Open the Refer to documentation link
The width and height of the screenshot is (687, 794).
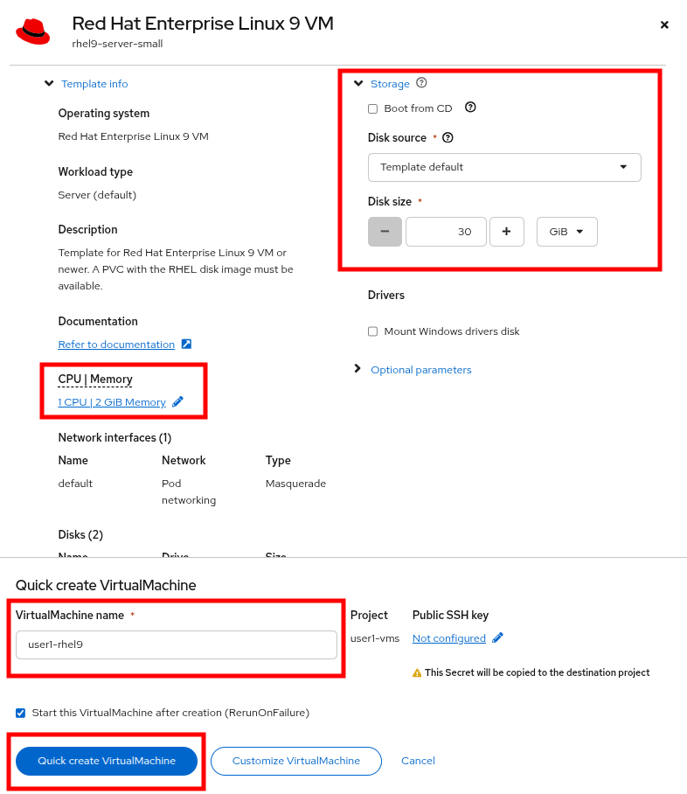tap(116, 345)
